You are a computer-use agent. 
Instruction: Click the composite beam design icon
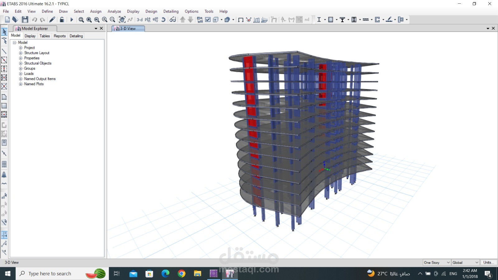click(342, 20)
